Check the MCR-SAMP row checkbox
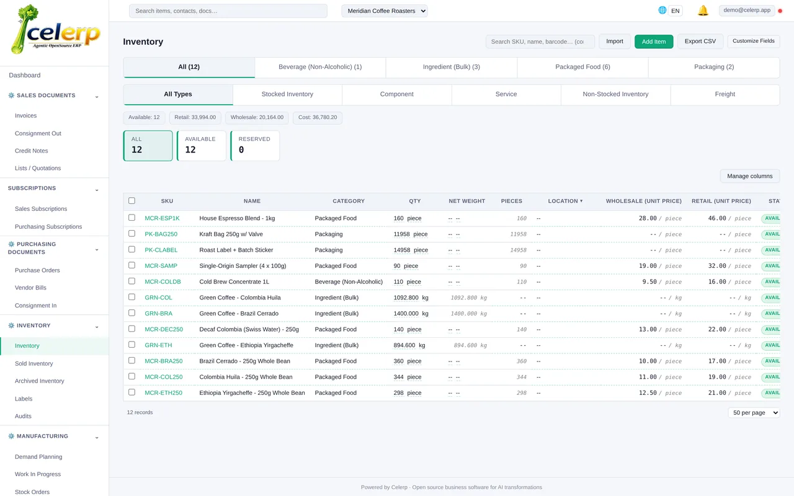The width and height of the screenshot is (794, 496). coord(132,265)
